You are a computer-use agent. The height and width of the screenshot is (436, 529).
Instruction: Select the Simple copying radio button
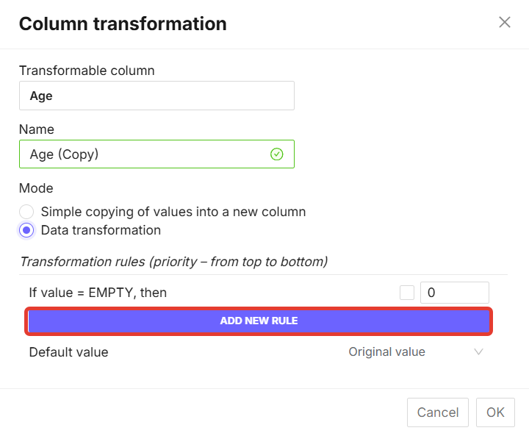coord(26,212)
